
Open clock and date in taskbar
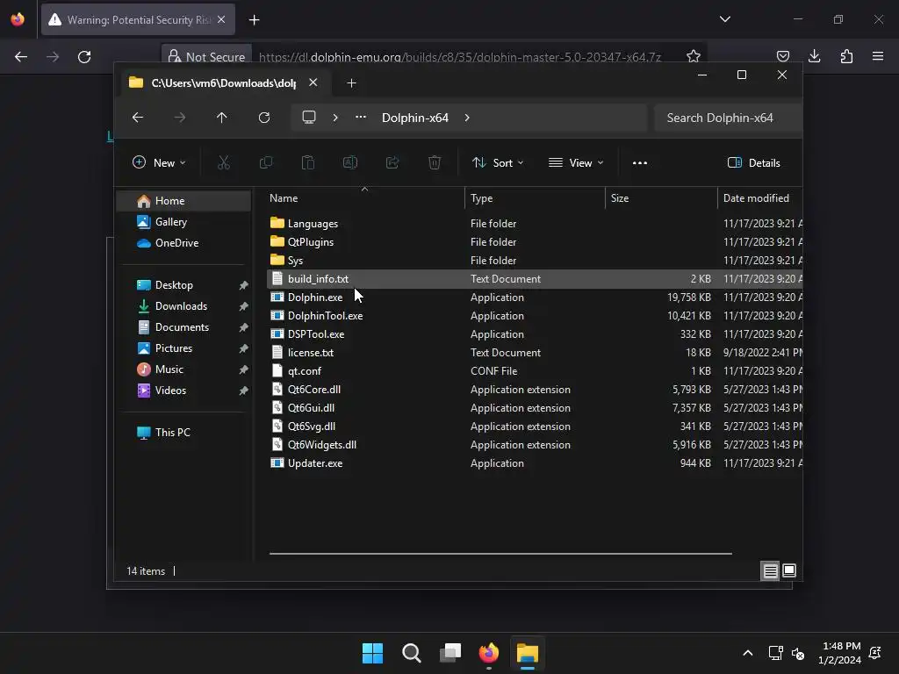click(839, 653)
